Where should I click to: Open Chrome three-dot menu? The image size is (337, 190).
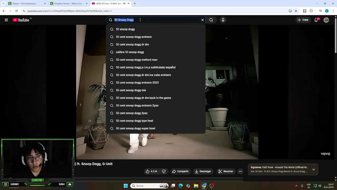333,11
